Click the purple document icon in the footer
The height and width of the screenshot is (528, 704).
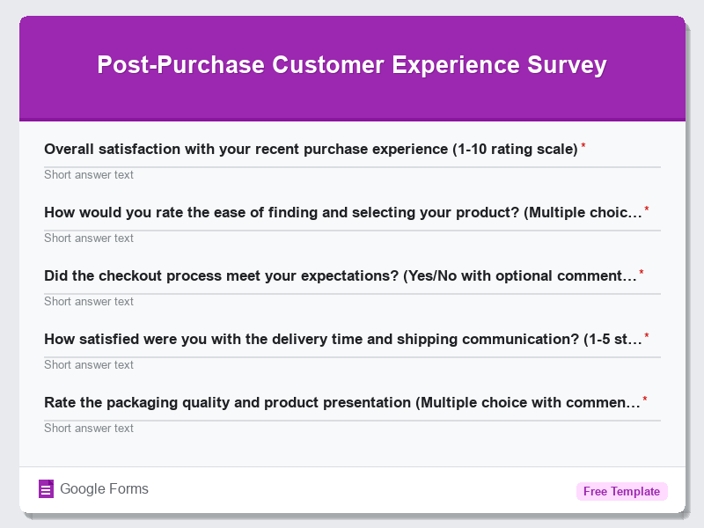point(45,488)
